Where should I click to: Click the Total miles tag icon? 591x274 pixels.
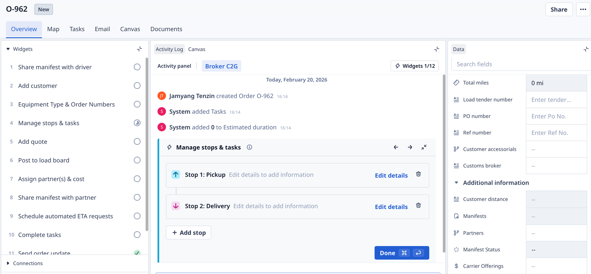456,83
